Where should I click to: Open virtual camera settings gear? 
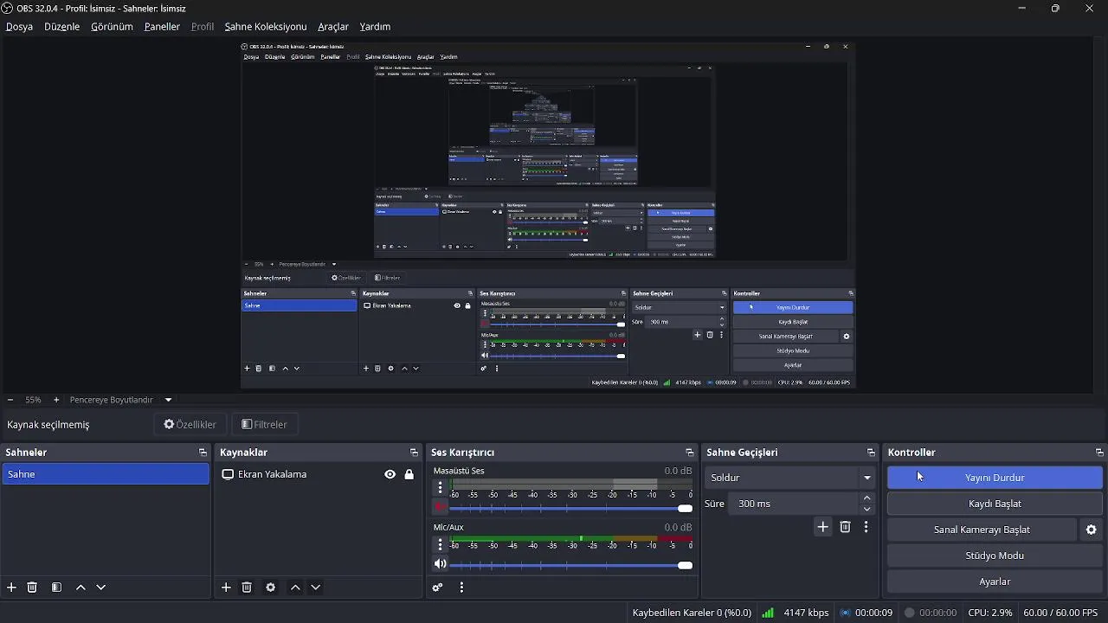coord(1091,530)
